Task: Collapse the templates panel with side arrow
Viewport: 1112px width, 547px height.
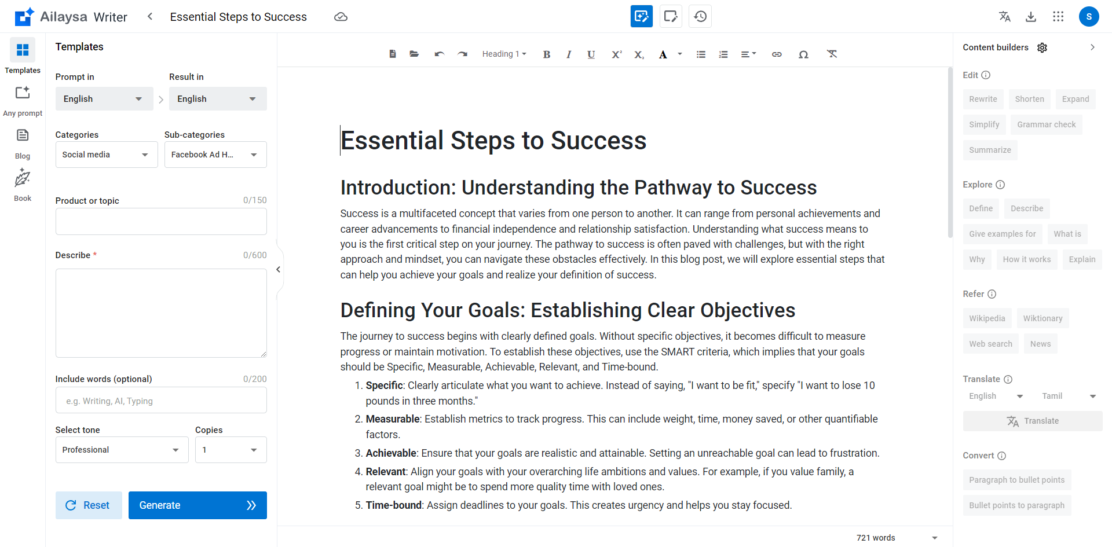Action: (x=279, y=269)
